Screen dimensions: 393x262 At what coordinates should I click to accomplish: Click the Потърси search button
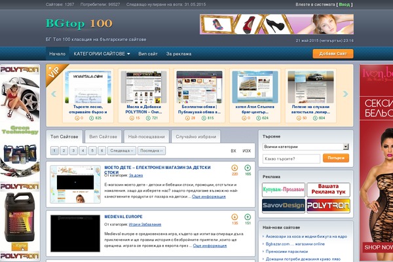click(336, 158)
